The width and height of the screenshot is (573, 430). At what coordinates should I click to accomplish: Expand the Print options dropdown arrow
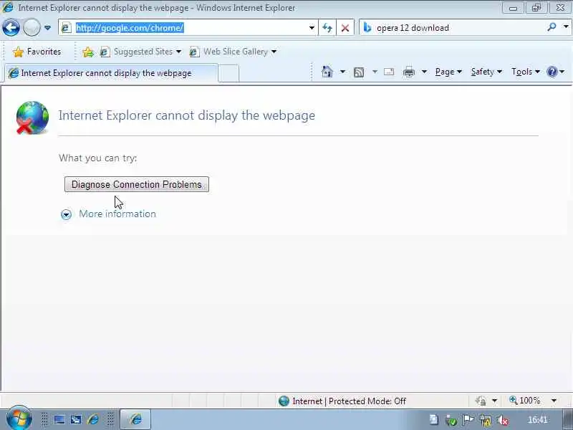tap(424, 72)
